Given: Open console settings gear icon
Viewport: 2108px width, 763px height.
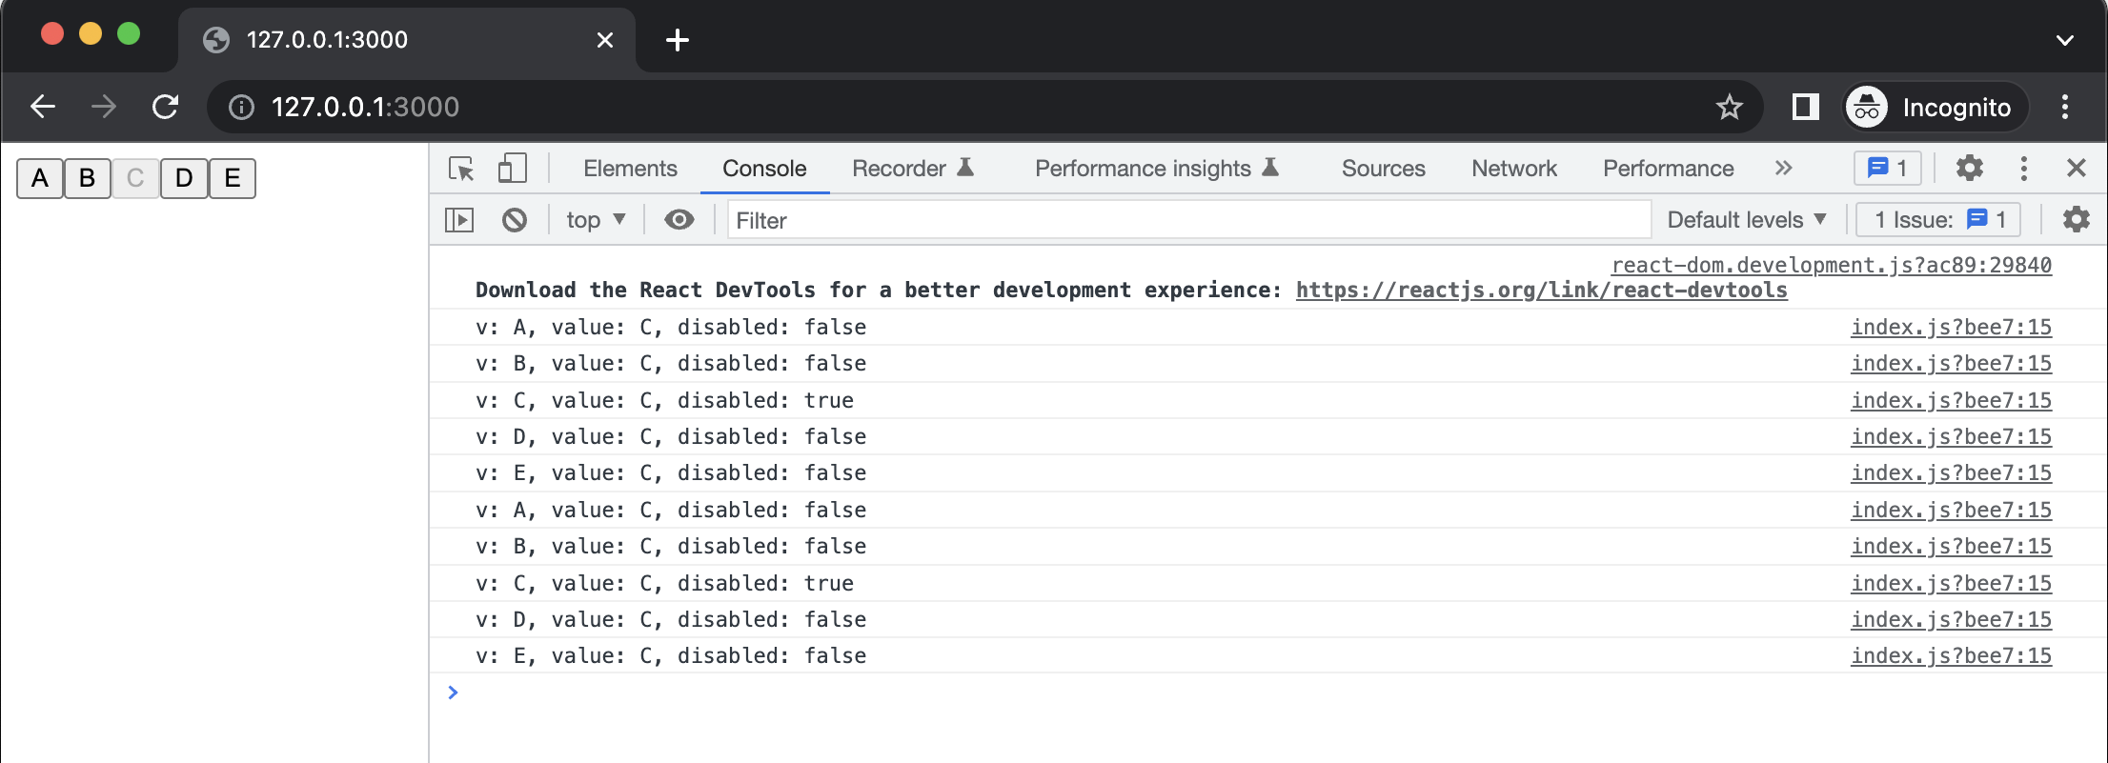Looking at the screenshot, I should pos(2076,220).
